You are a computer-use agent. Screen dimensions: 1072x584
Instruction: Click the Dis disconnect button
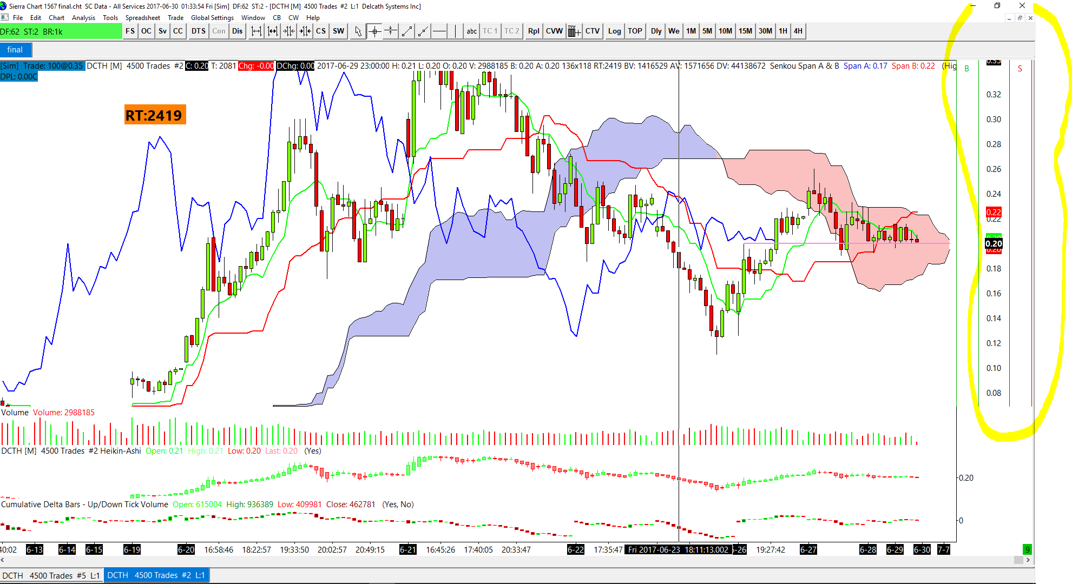(237, 31)
